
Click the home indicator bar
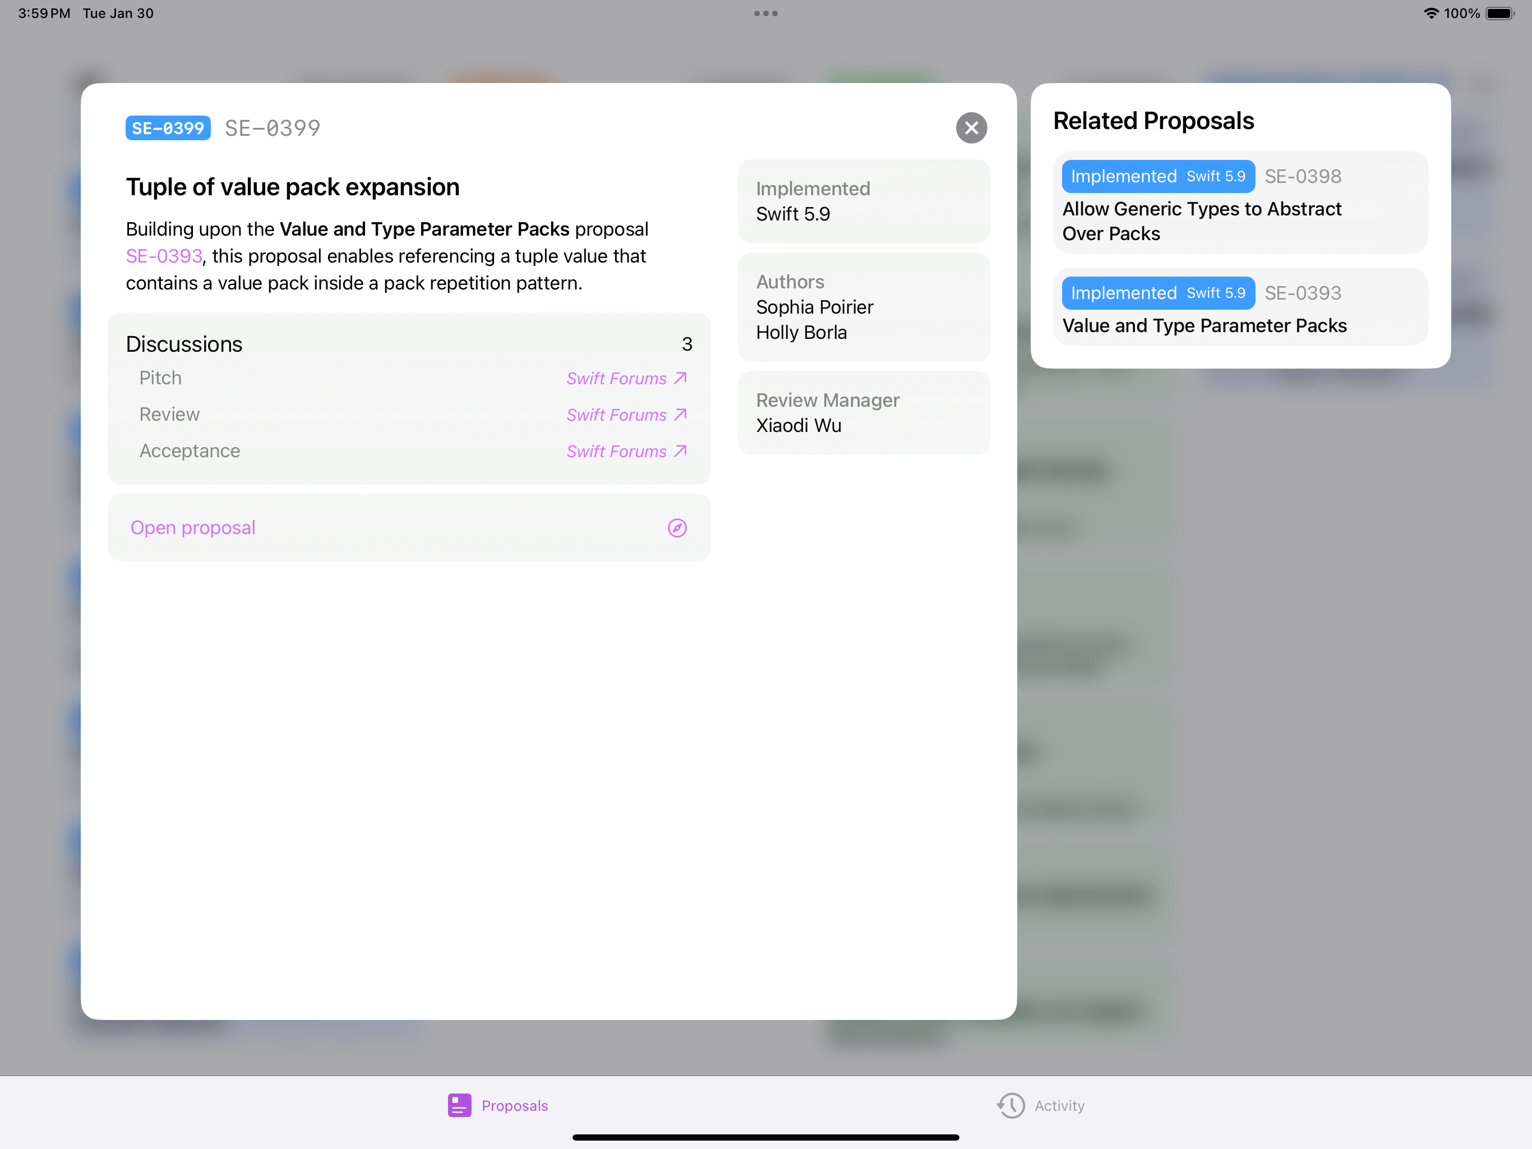pos(765,1137)
